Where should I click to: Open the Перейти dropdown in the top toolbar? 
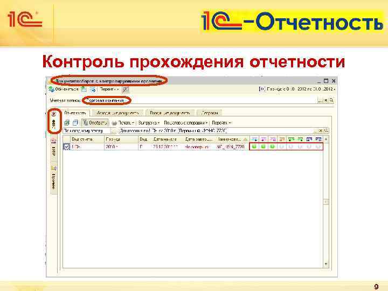[x=109, y=89]
